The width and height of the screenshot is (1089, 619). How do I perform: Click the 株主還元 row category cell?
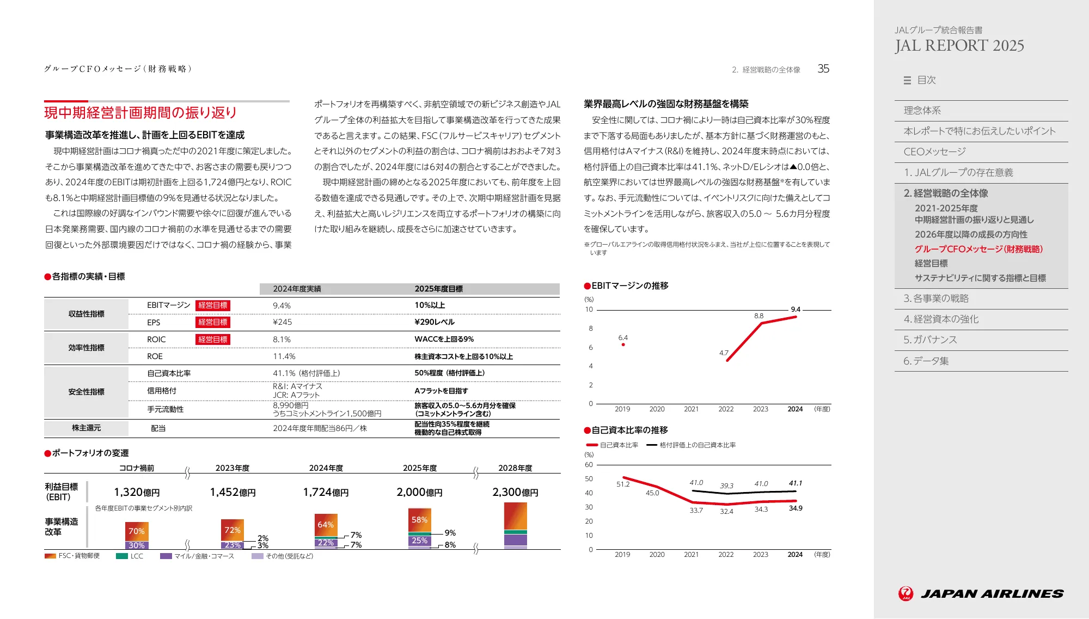(86, 428)
